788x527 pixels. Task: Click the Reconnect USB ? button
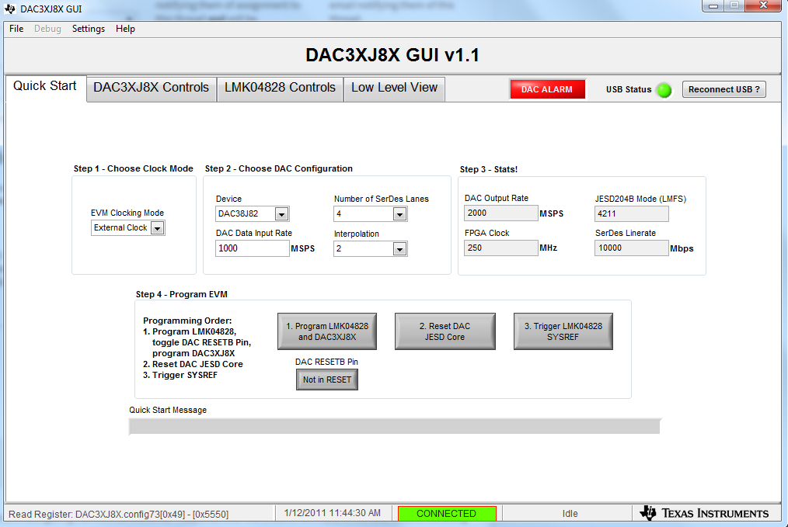[x=723, y=89]
